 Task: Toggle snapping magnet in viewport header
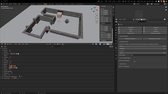[58, 44]
